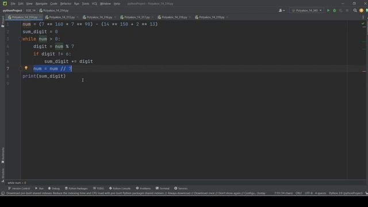The height and width of the screenshot is (207, 368).
Task: Open Search Everywhere magnifier icon
Action: (355, 10)
